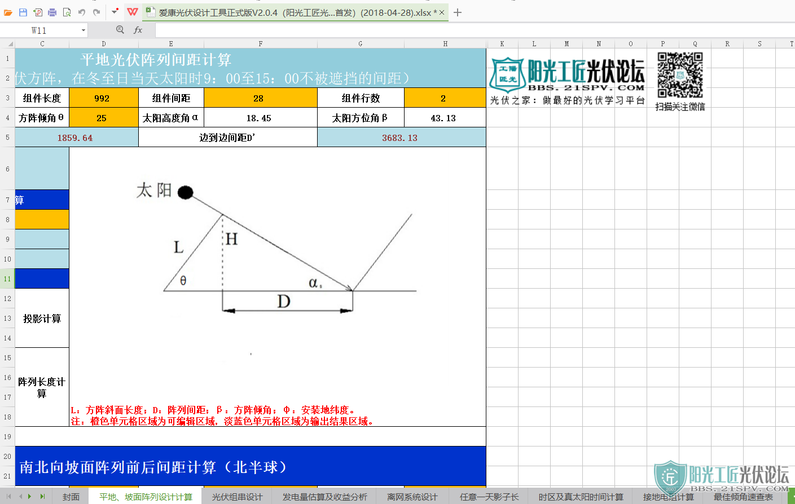Add a new document tab
The width and height of the screenshot is (795, 504).
(458, 12)
